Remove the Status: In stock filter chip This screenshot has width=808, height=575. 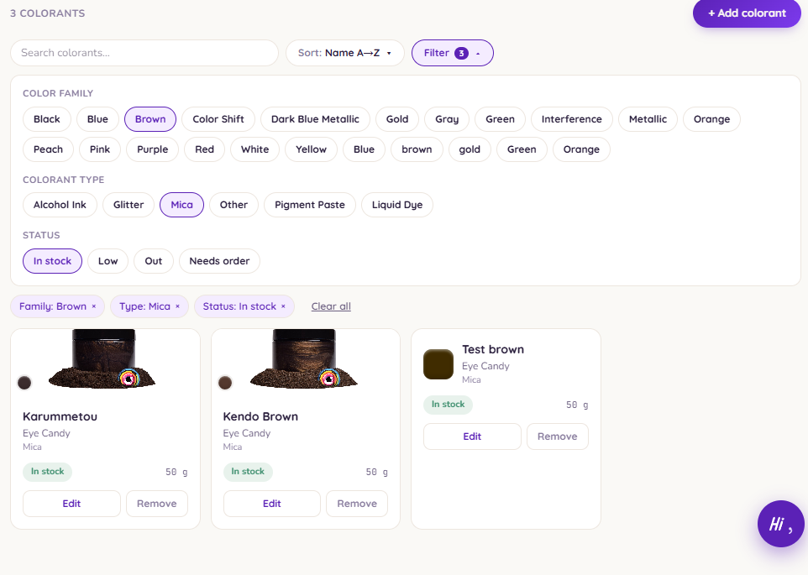point(283,306)
